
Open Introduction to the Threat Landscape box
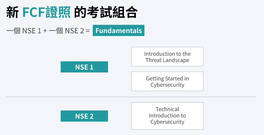click(167, 57)
